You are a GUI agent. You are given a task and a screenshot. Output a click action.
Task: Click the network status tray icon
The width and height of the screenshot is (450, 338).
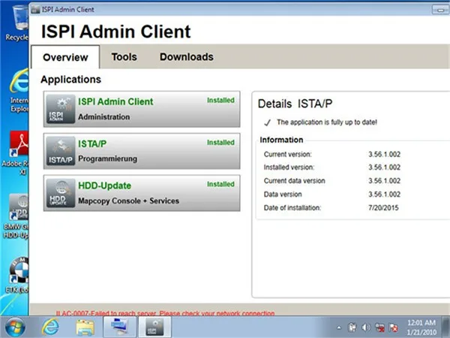[x=380, y=327]
